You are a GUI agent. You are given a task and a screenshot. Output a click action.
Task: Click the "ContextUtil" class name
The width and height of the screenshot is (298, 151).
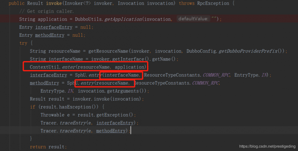pos(44,67)
